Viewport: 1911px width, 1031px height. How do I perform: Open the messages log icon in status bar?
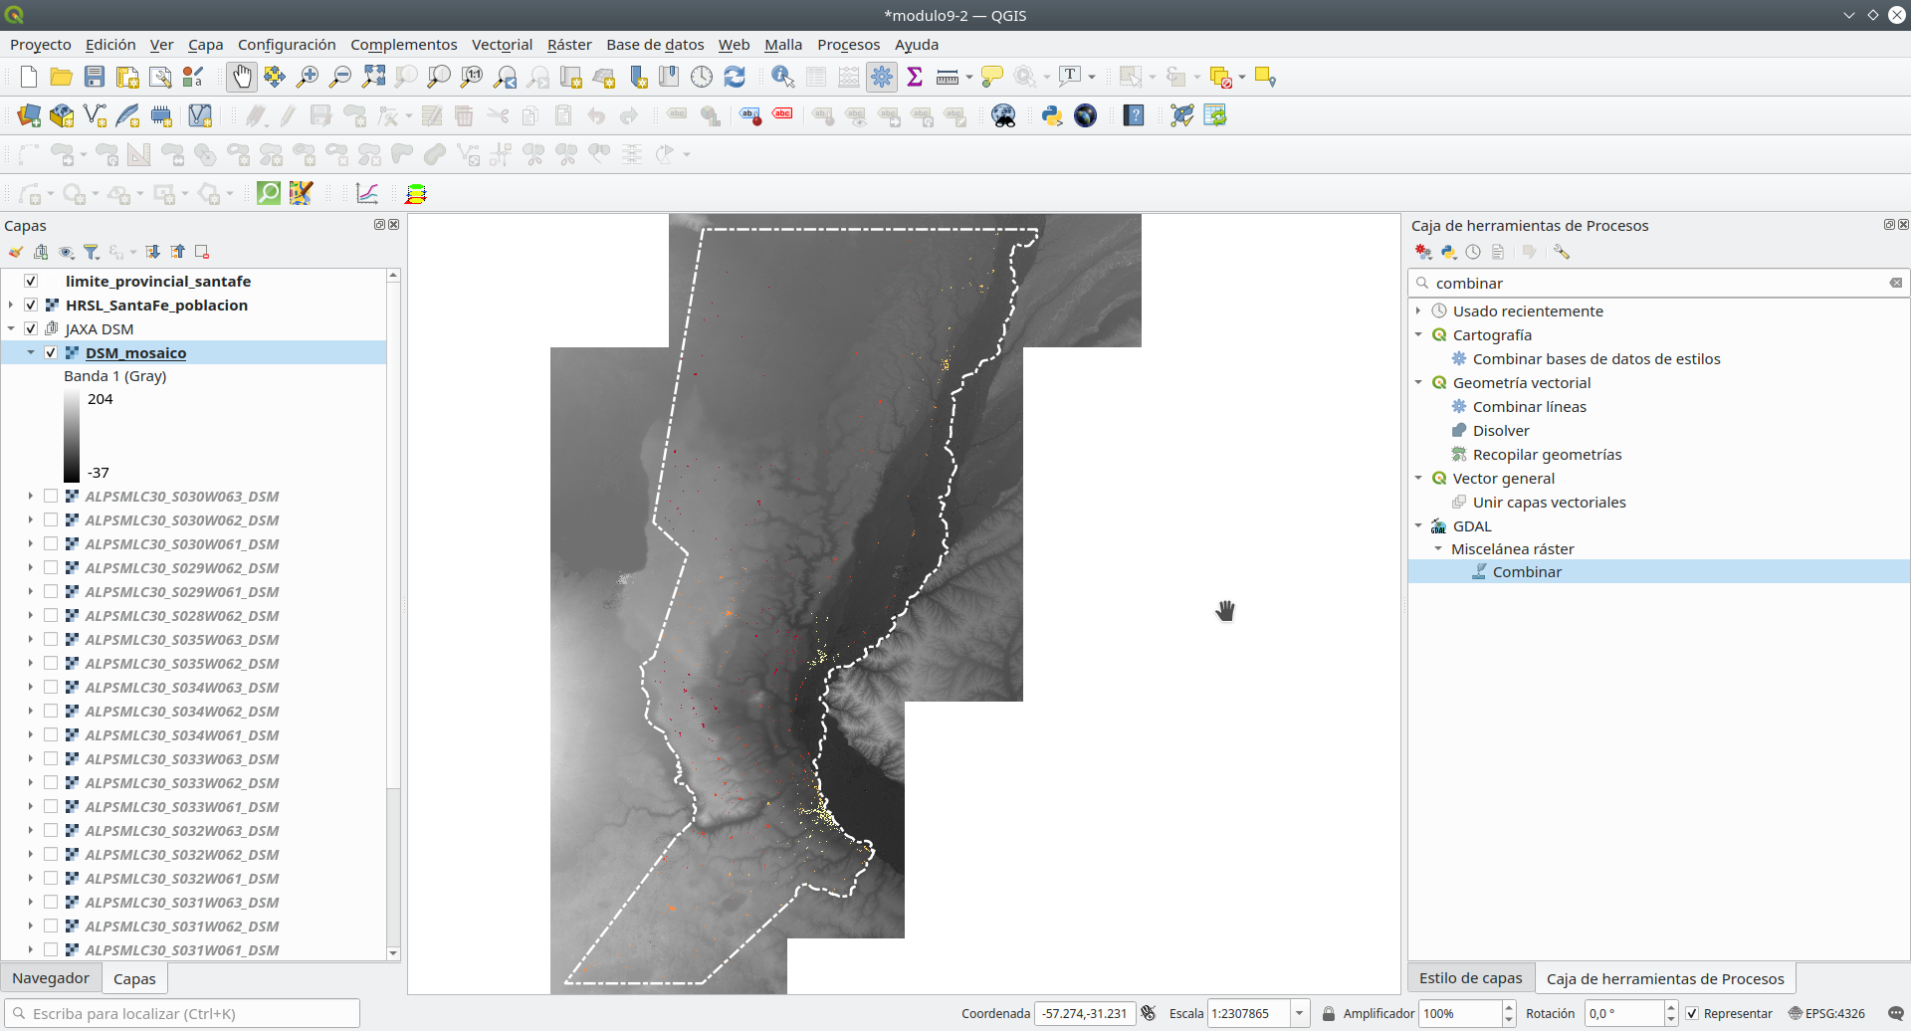(1896, 1013)
